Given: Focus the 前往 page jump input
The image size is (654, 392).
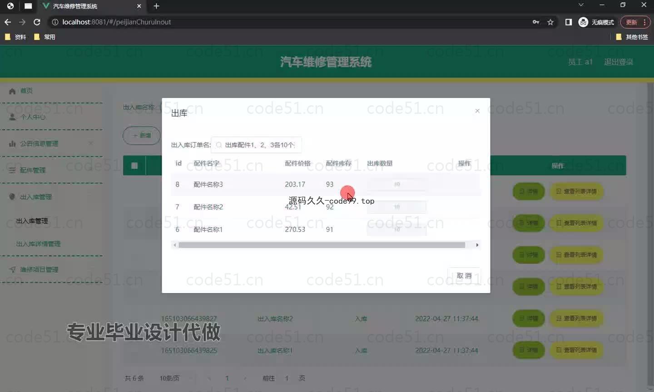Looking at the screenshot, I should [x=287, y=378].
